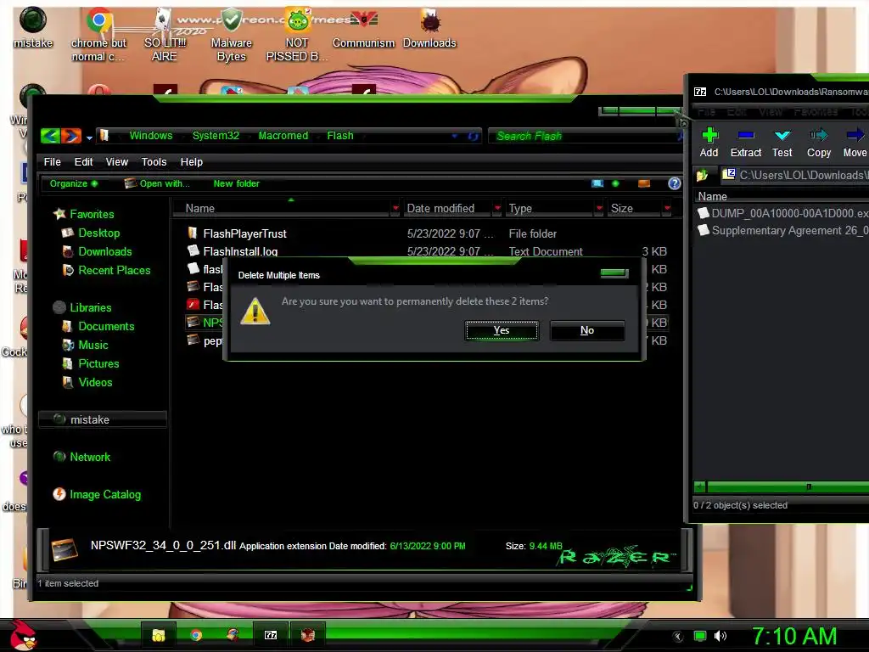Open the Tools menu in Explorer
The height and width of the screenshot is (652, 869).
[x=154, y=162]
